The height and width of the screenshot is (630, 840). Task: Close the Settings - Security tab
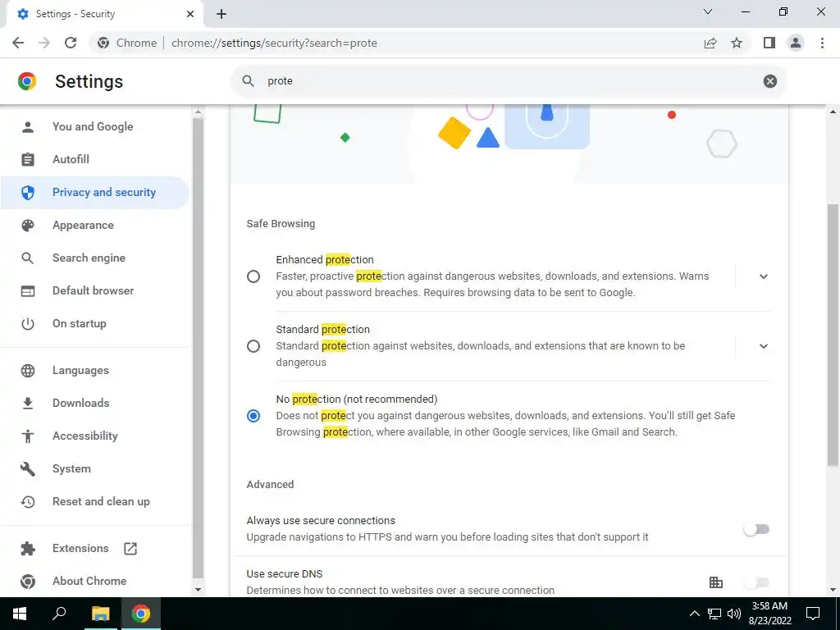point(189,14)
